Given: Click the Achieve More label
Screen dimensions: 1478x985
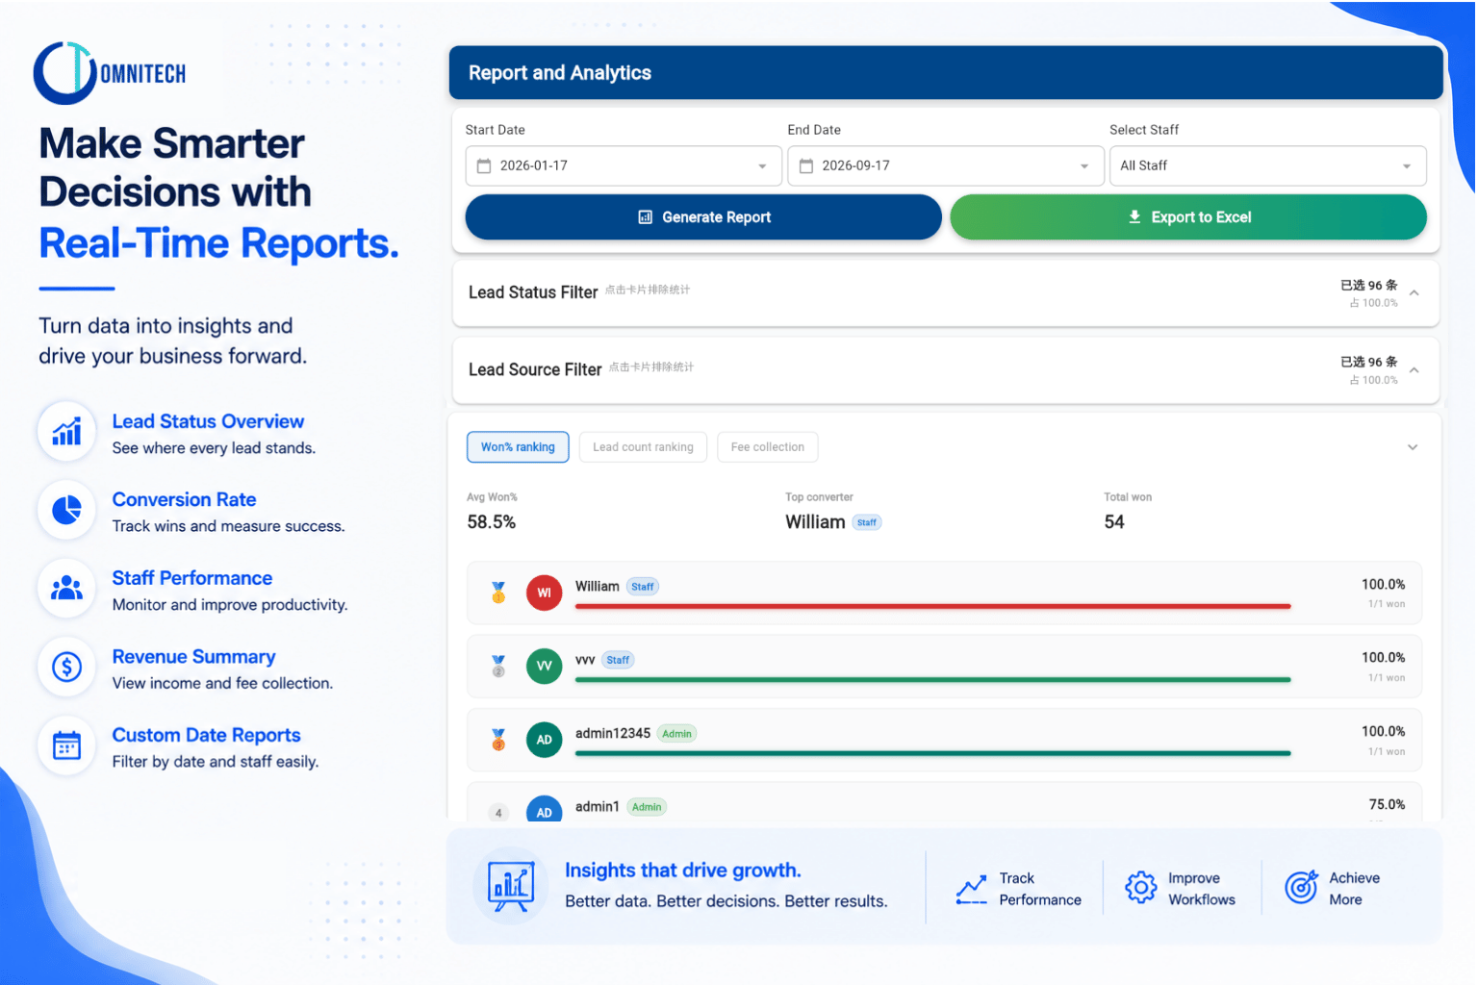Looking at the screenshot, I should (1355, 889).
